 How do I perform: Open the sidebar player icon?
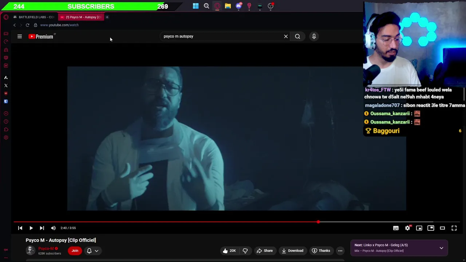(6, 114)
